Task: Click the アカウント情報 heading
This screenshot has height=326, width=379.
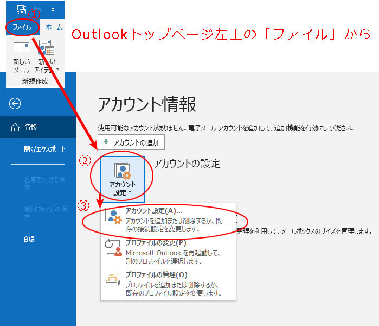Action: pyautogui.click(x=147, y=104)
